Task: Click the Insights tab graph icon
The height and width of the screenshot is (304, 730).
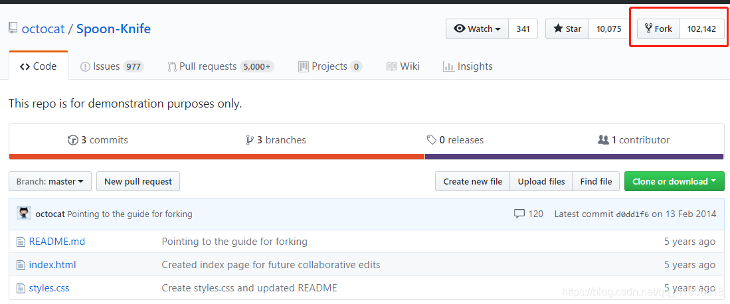Action: (x=448, y=66)
